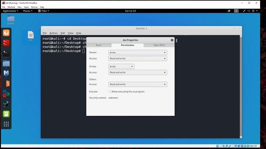Open the VirtualBox View menu

(x=20, y=7)
